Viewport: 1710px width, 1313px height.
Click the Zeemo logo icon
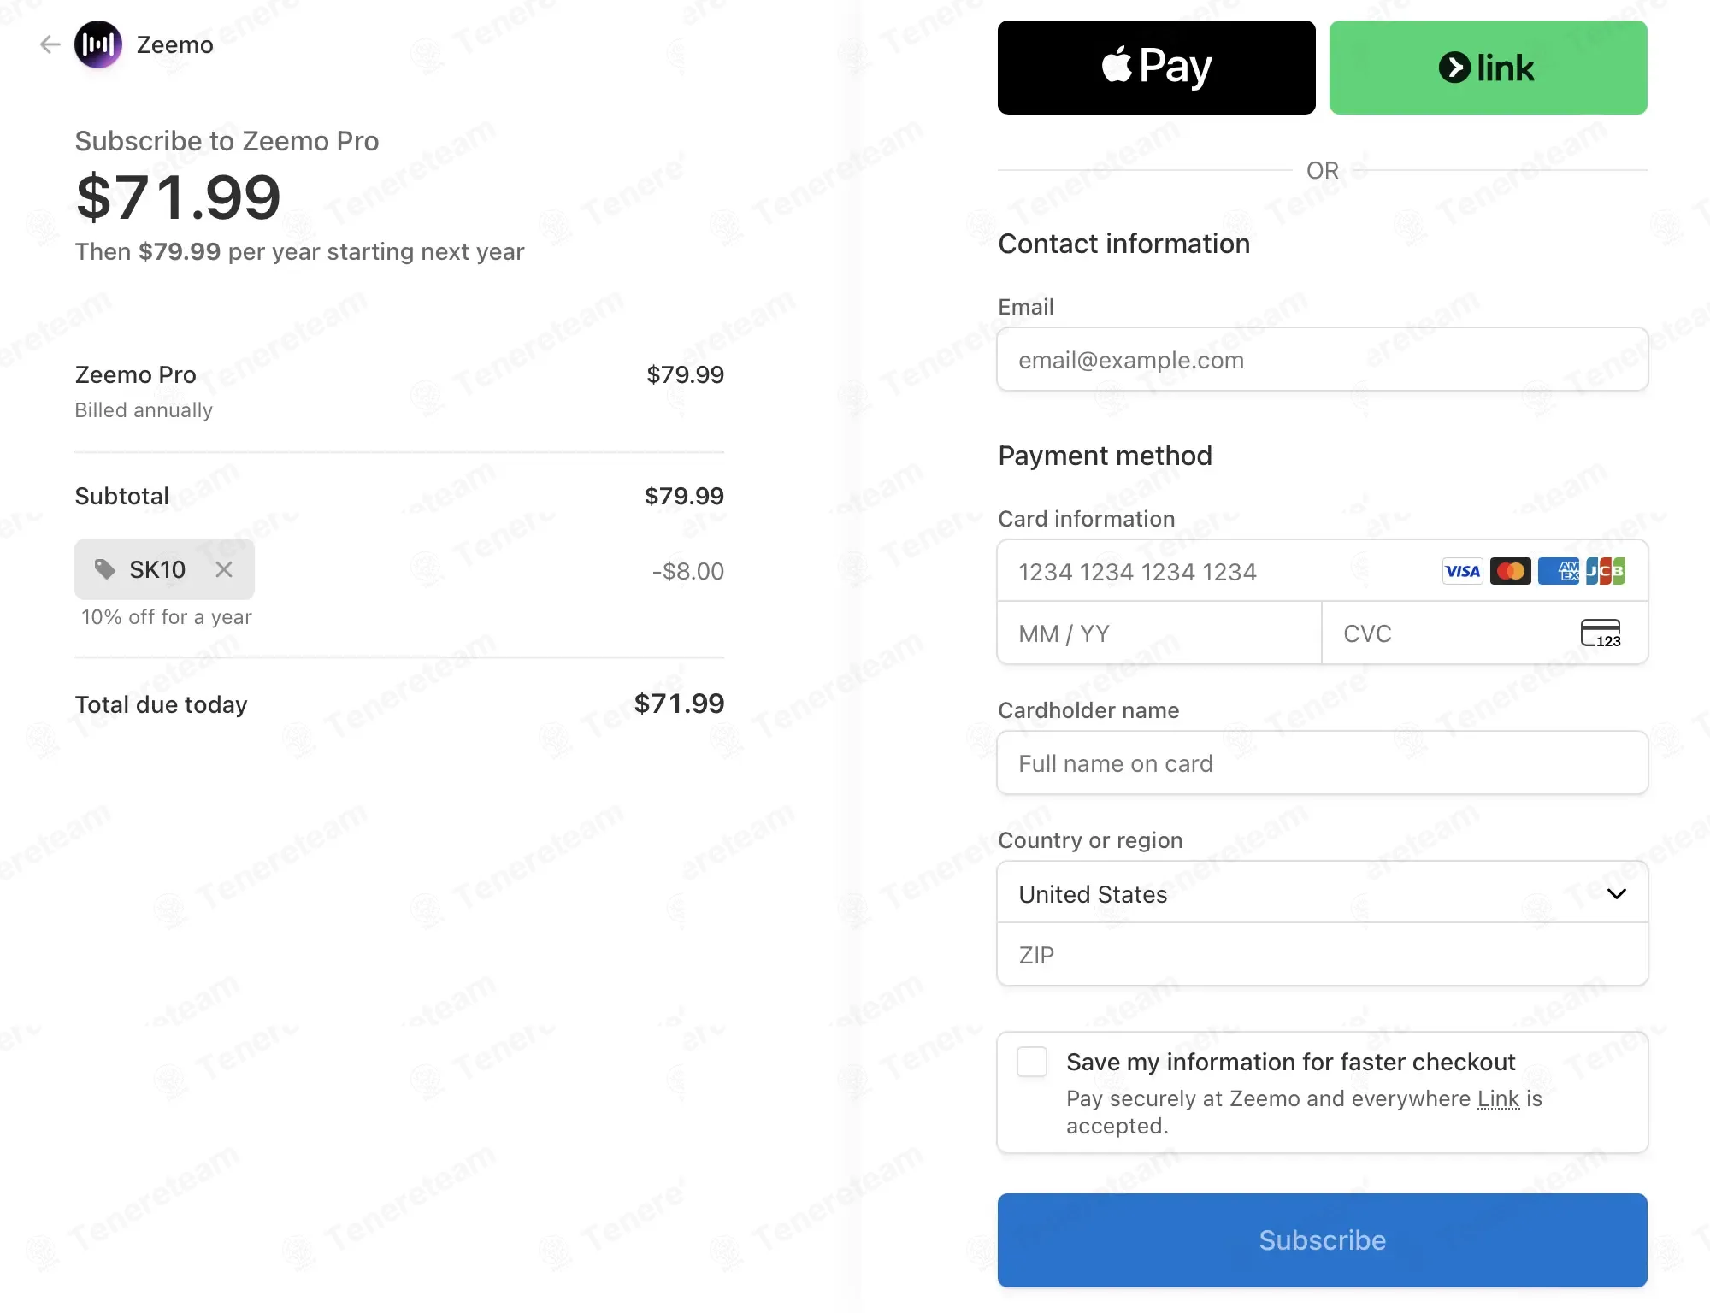click(98, 44)
